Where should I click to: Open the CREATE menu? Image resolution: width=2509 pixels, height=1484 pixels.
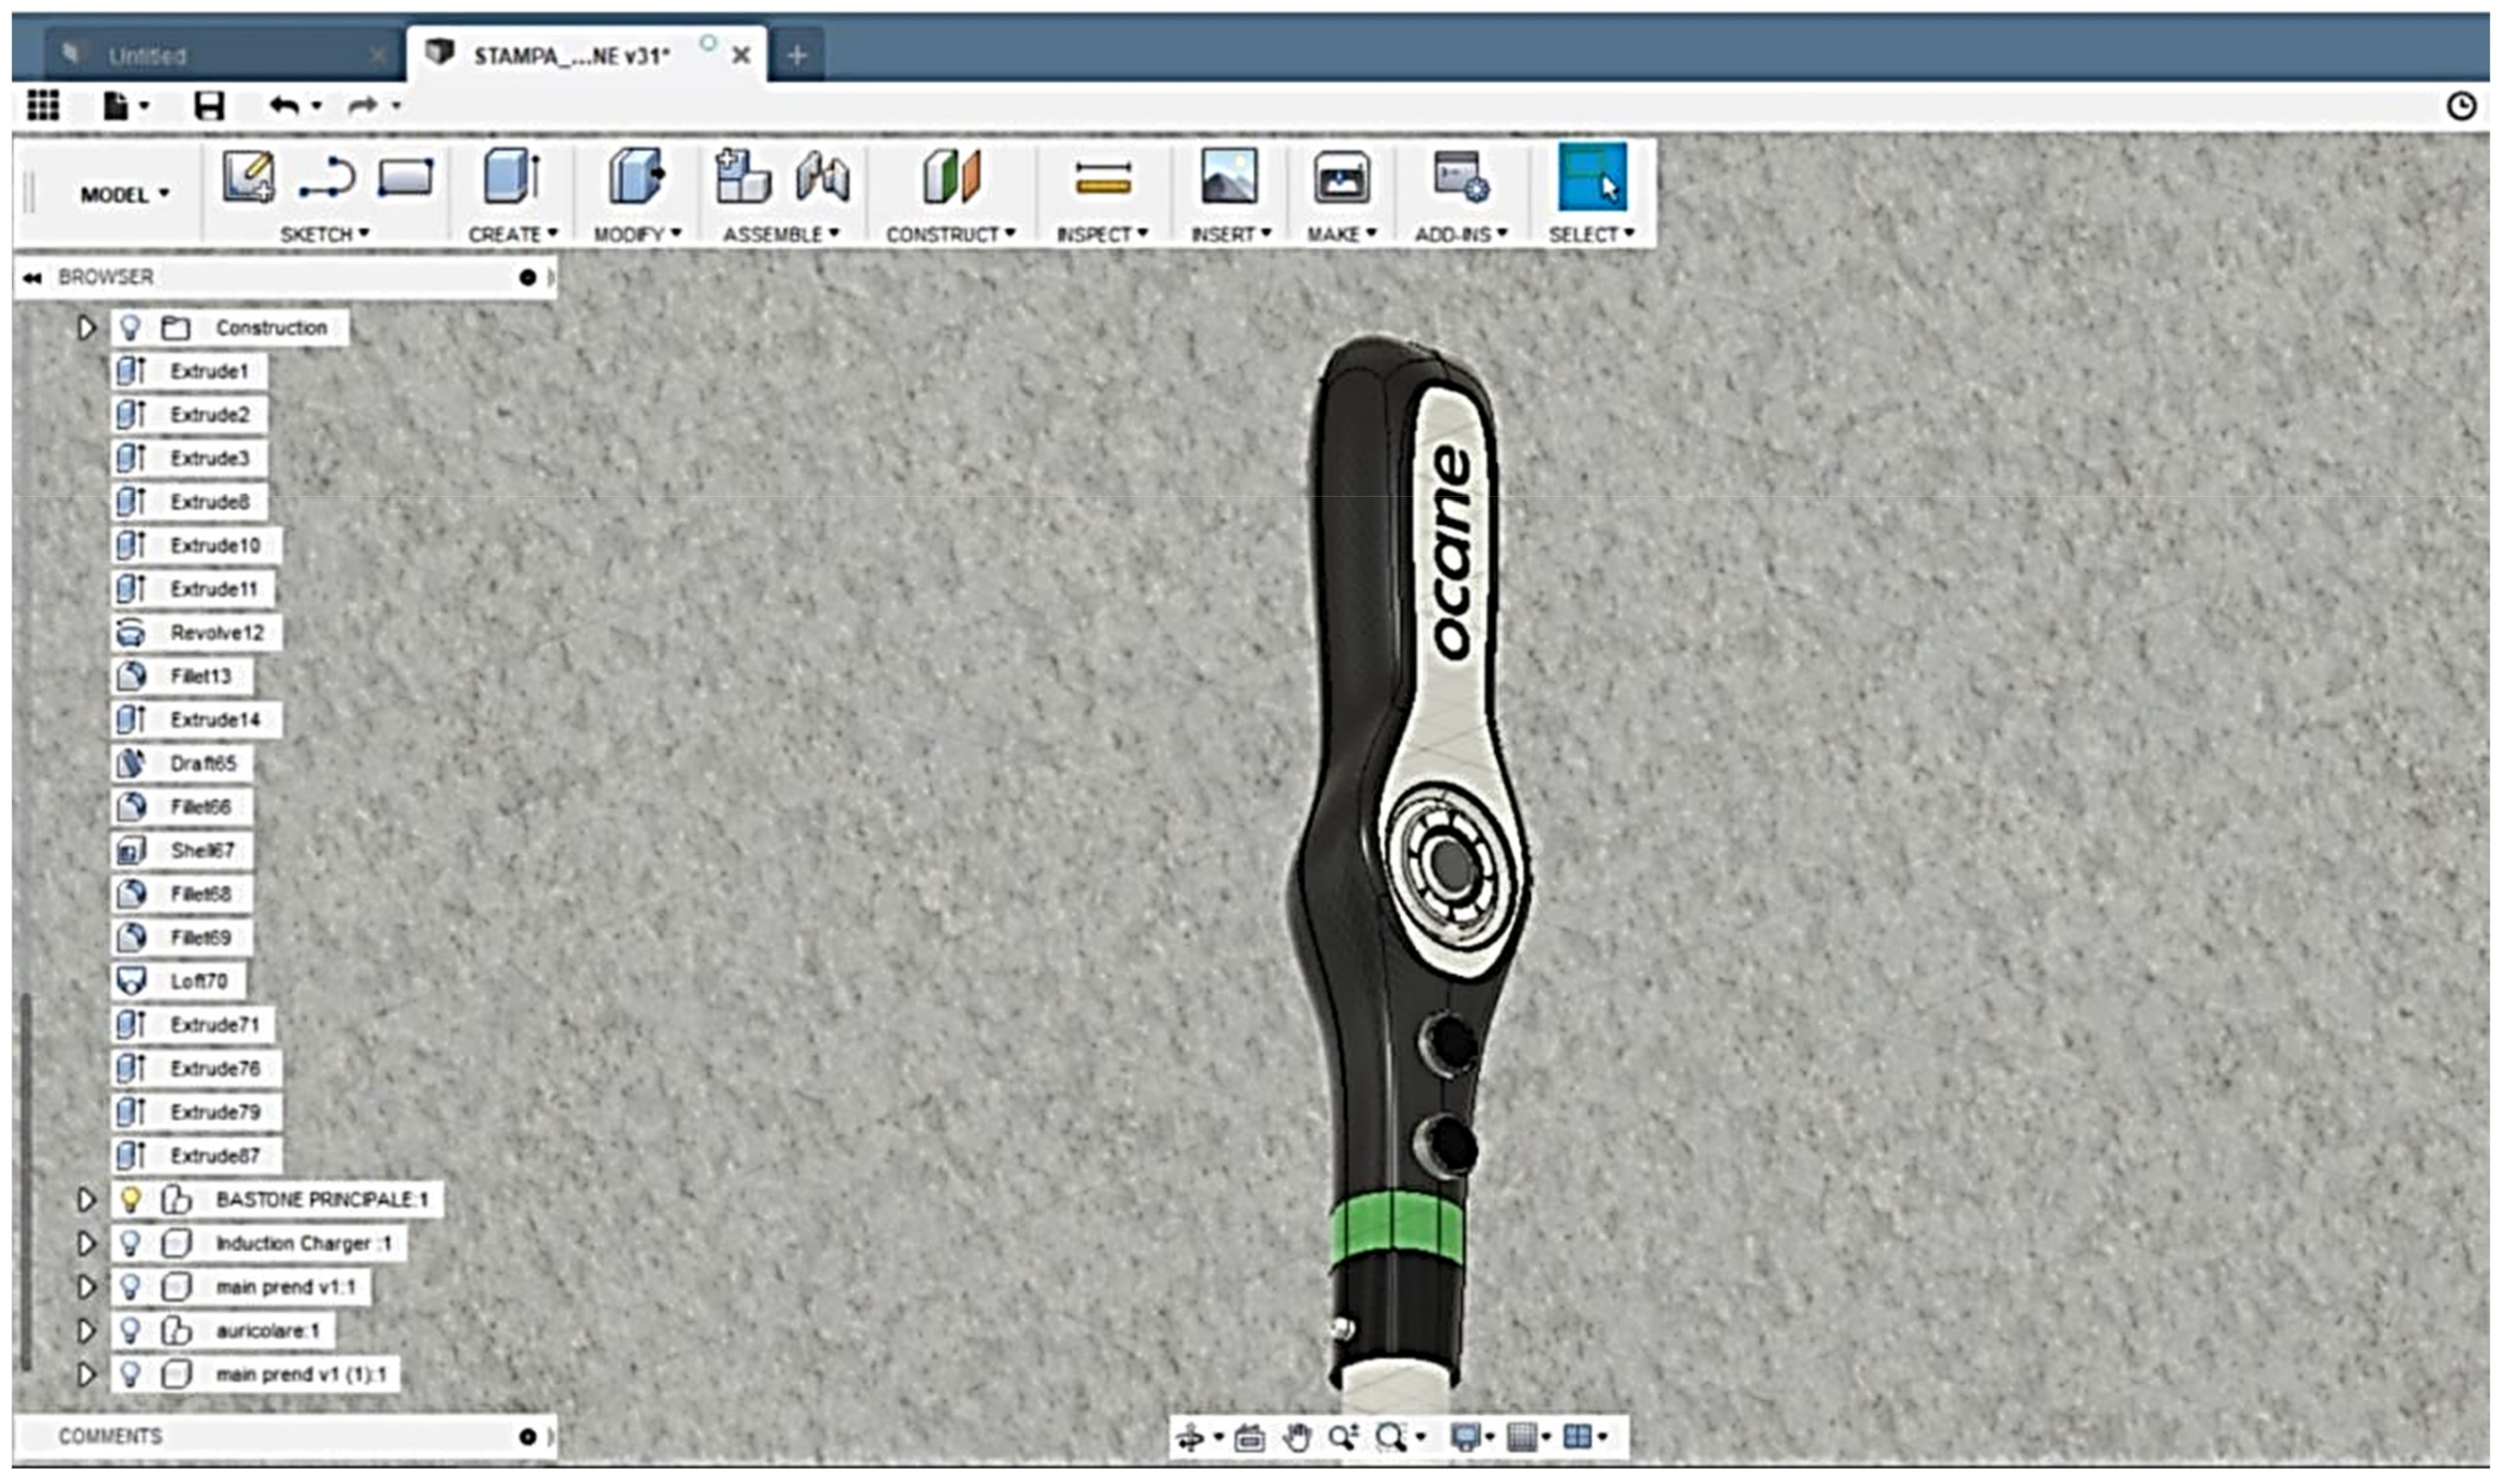[x=513, y=234]
